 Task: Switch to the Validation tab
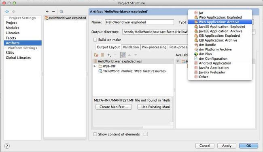click(131, 47)
